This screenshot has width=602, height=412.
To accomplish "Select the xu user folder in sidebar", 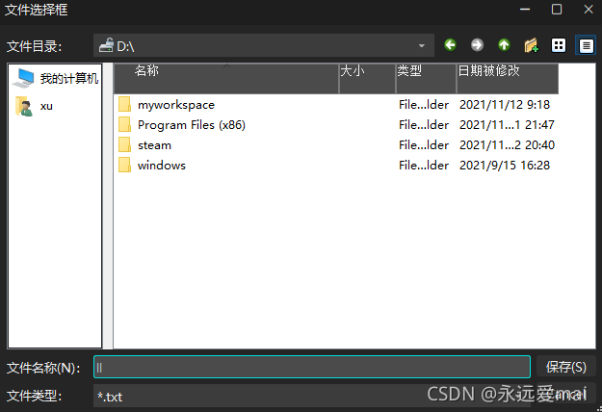I will [x=34, y=106].
